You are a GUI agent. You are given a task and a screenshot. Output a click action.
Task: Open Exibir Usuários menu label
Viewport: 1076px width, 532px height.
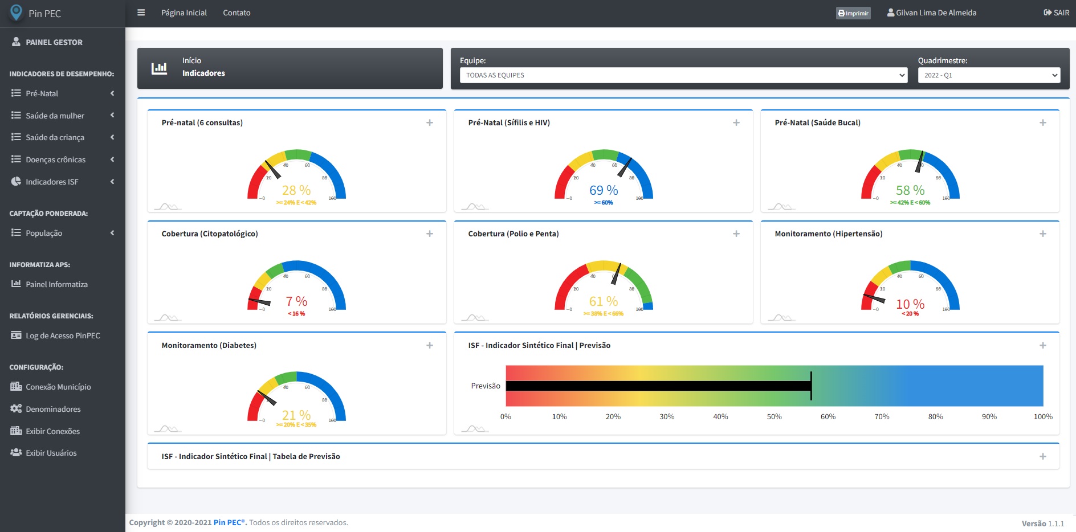pos(51,453)
